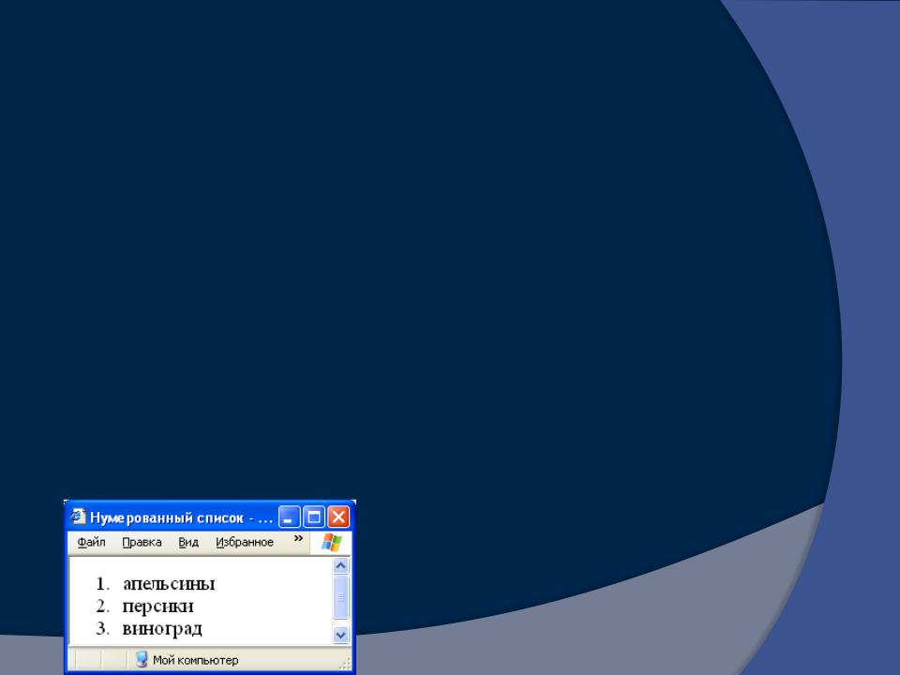Click the scrollbar down arrow

pyautogui.click(x=340, y=635)
